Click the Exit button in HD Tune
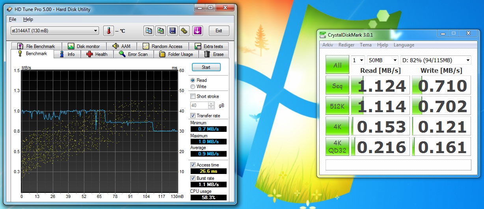484x209 pixels. click(219, 31)
